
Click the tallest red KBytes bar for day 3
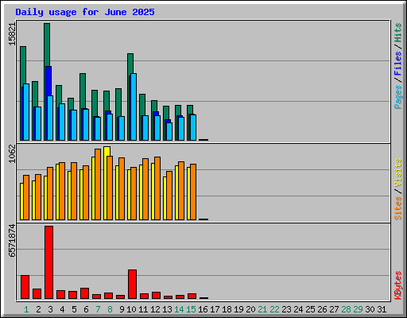[48, 262]
